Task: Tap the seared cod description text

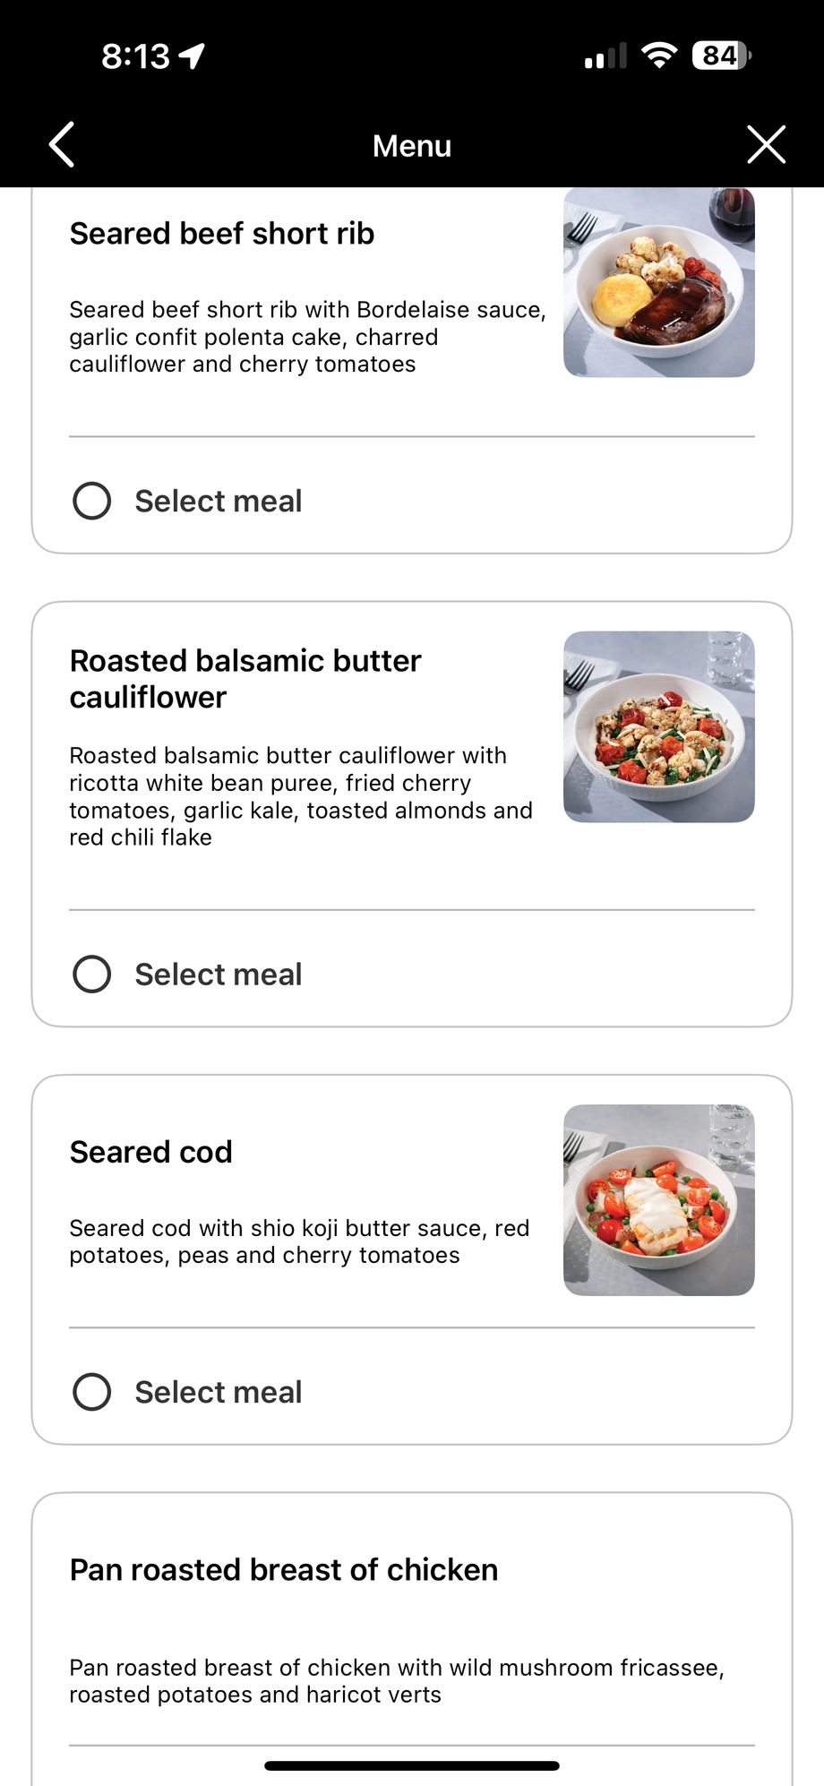Action: [299, 1241]
